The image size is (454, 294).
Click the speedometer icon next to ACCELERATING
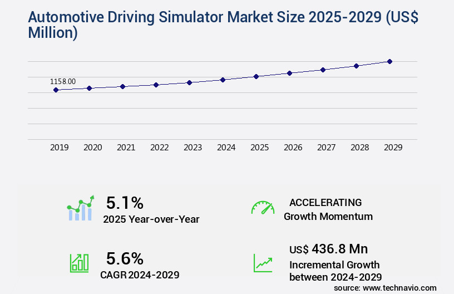coord(262,208)
